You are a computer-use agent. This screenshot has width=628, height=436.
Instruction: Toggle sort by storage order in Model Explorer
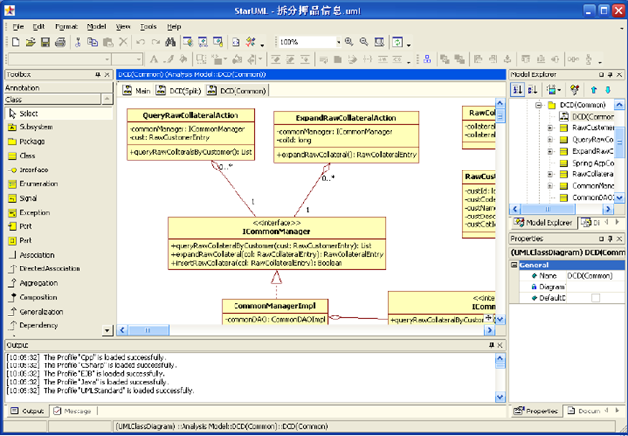[517, 90]
